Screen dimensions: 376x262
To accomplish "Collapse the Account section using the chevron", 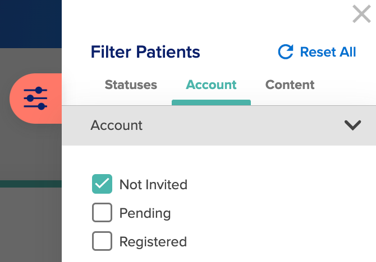I will (353, 125).
